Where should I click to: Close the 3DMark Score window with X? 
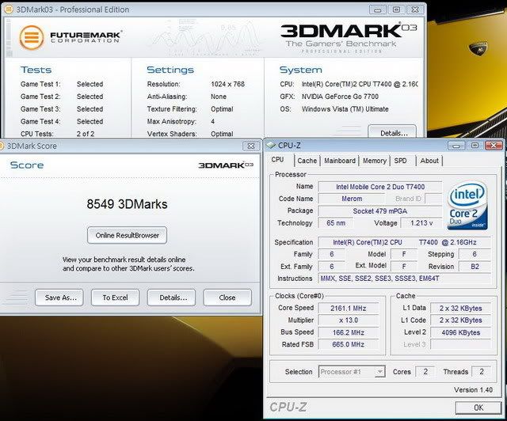pos(251,146)
